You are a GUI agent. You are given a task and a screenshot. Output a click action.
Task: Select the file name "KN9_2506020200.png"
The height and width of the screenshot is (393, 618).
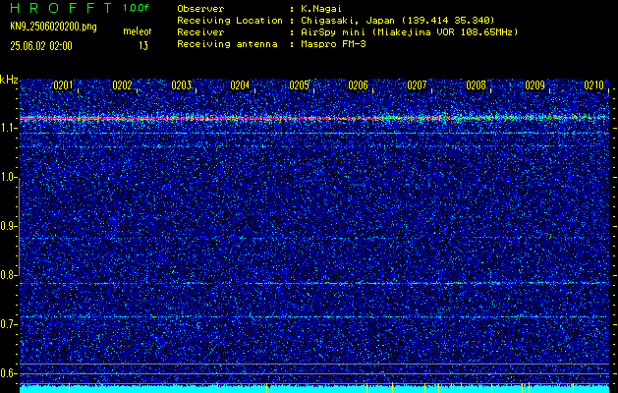(x=54, y=28)
